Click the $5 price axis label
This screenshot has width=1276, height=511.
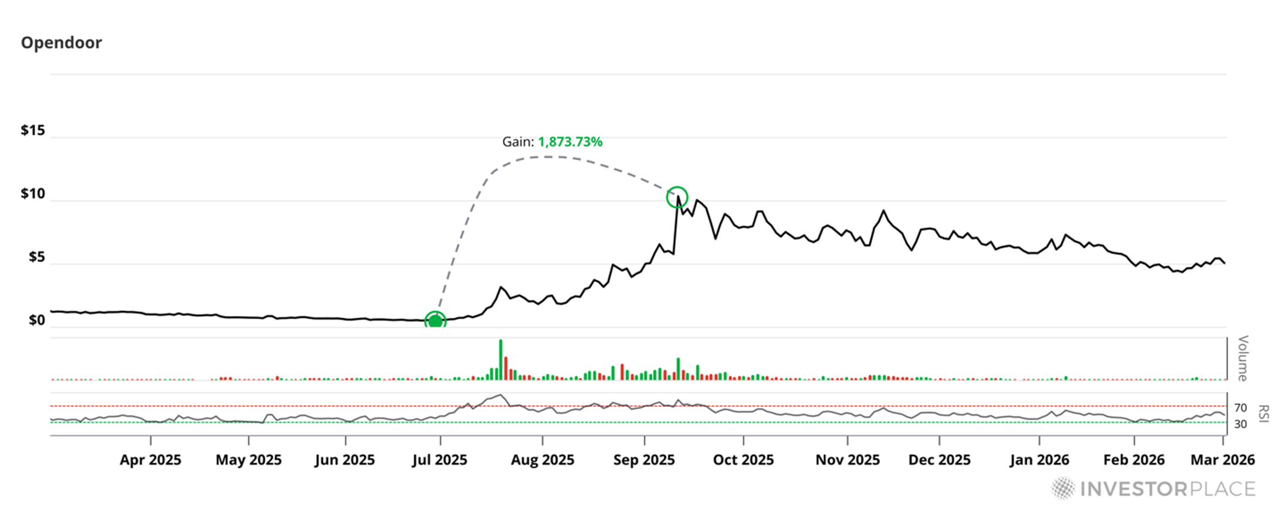[x=36, y=257]
